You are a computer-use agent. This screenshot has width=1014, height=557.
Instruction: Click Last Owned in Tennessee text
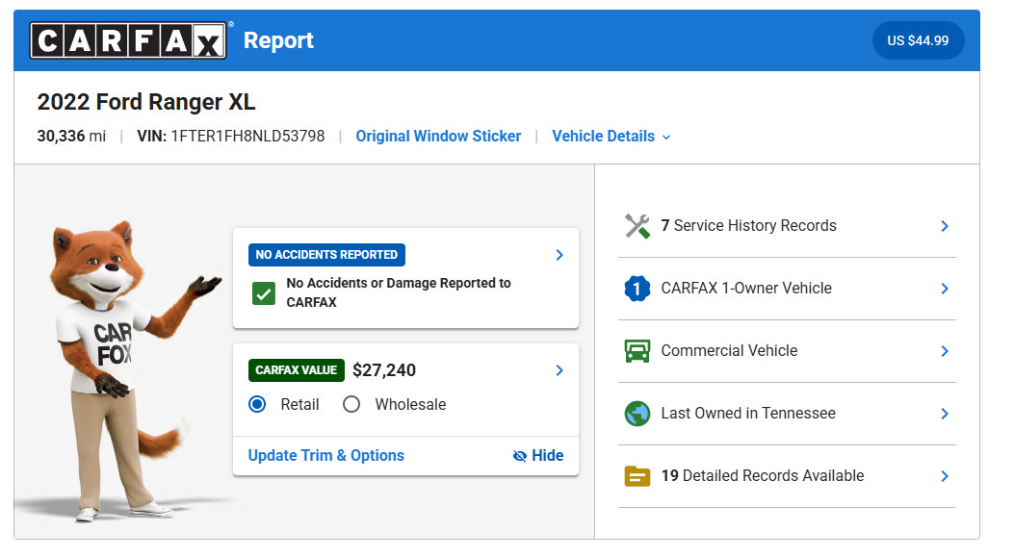(748, 414)
